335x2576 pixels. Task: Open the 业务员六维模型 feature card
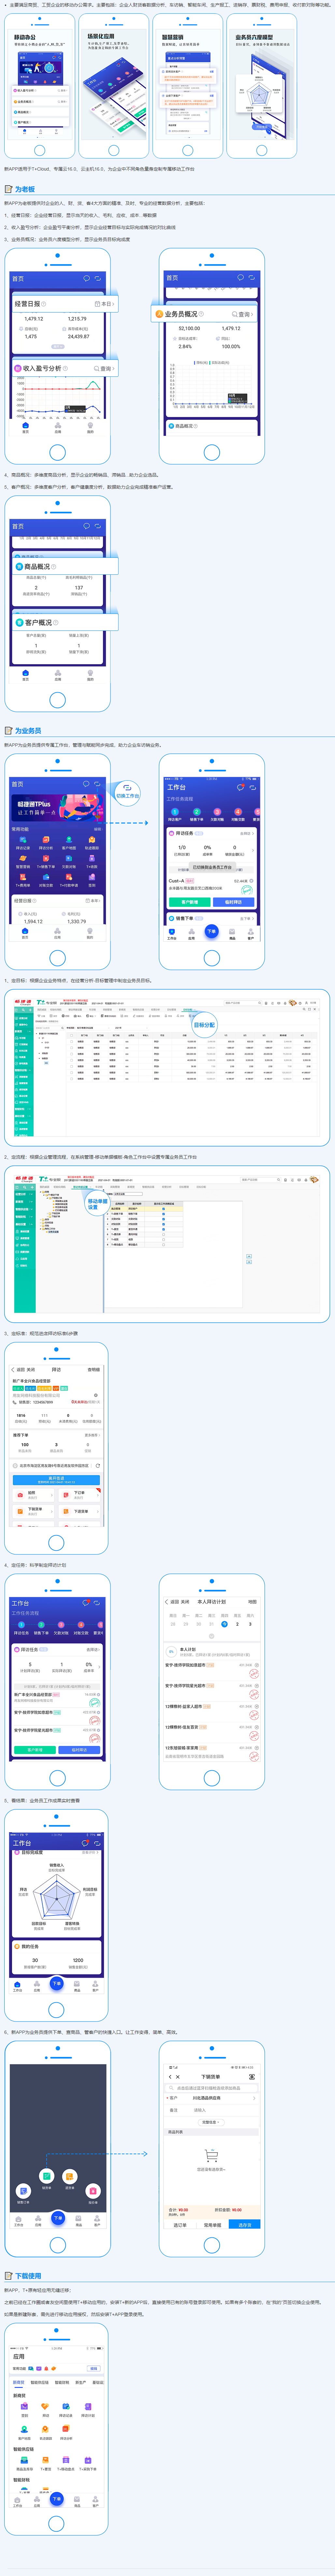[x=262, y=86]
